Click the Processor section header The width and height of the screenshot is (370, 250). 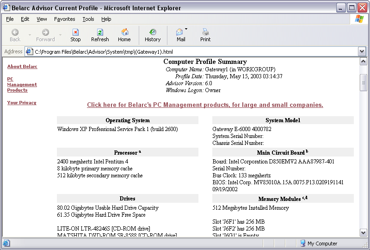coord(128,152)
